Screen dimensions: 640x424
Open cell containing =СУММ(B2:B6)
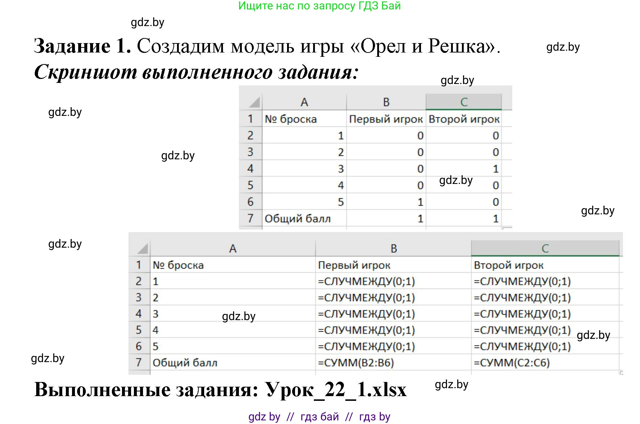(x=366, y=362)
